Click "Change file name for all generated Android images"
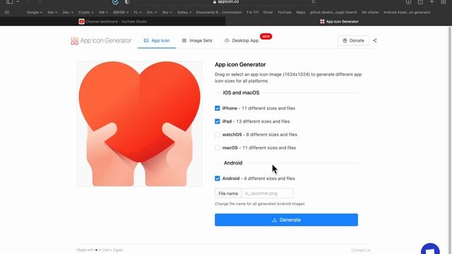The width and height of the screenshot is (452, 254). [259, 204]
